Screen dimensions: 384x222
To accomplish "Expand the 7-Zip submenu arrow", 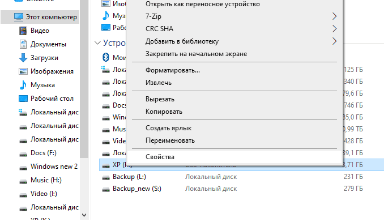I will point(334,16).
